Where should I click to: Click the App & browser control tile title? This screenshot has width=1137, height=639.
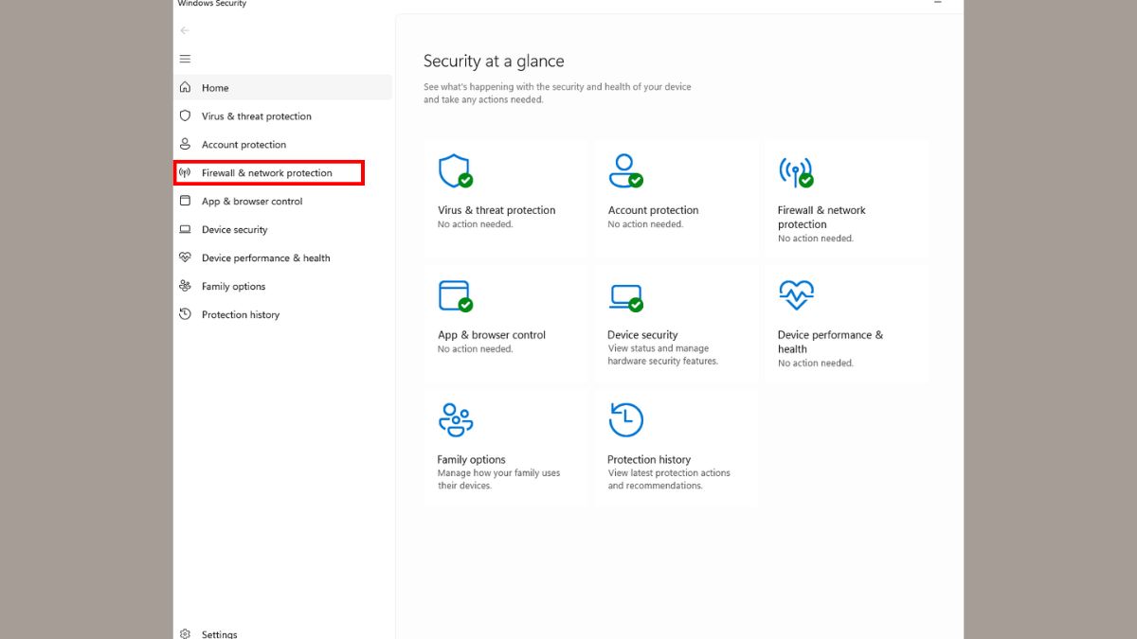coord(492,334)
